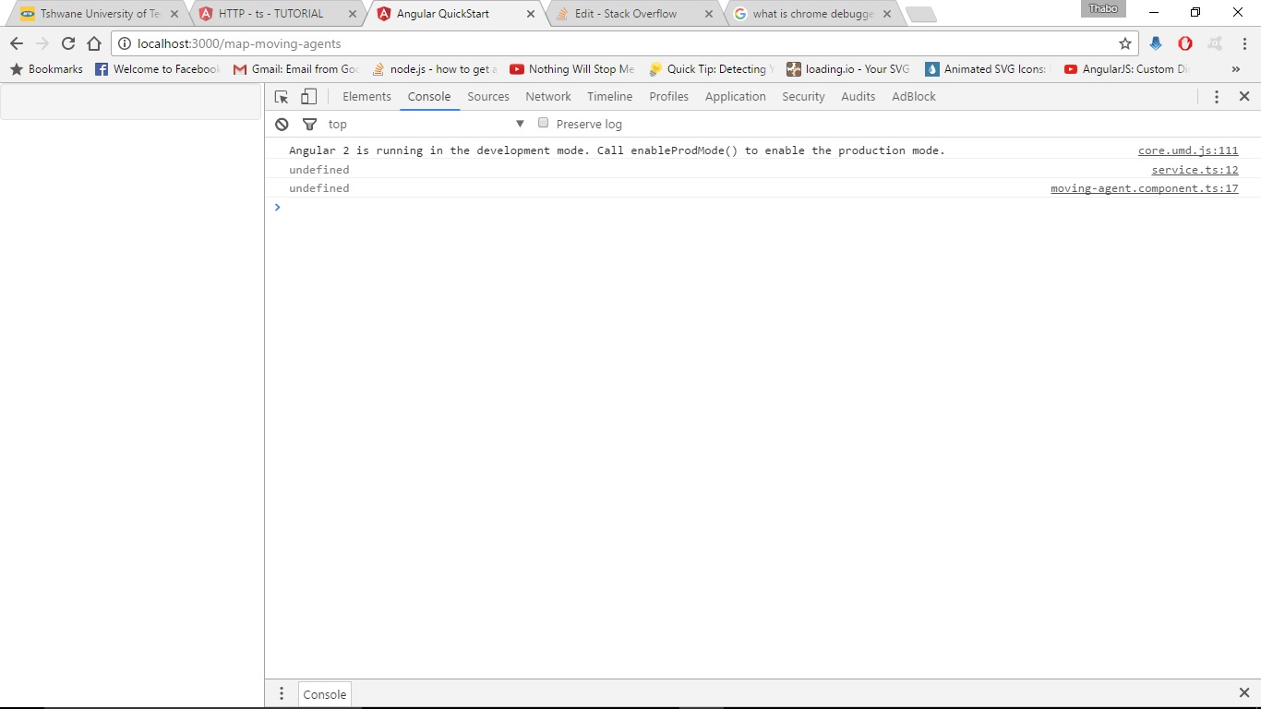Screen dimensions: 1261x709
Task: Open the Welcome to Facebook bookmark
Action: pyautogui.click(x=158, y=69)
